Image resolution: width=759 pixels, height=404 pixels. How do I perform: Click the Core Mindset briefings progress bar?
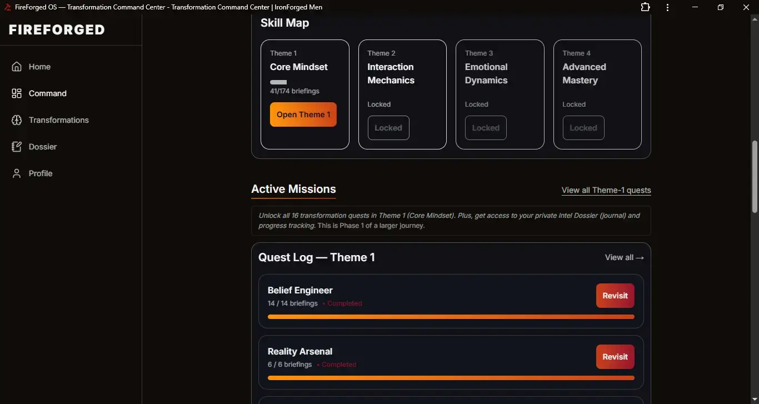tap(278, 82)
